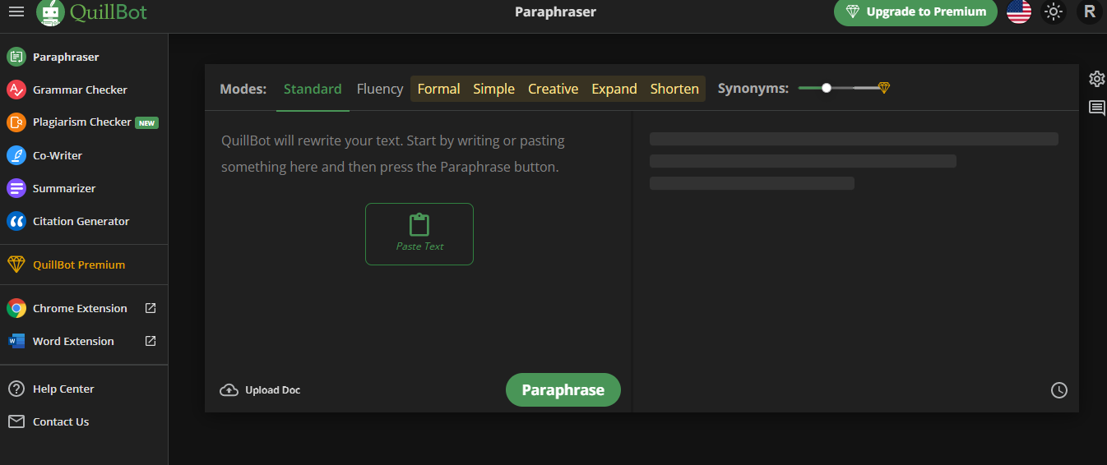This screenshot has width=1107, height=465.
Task: Open the Chrome Extension external link icon
Action: 151,308
